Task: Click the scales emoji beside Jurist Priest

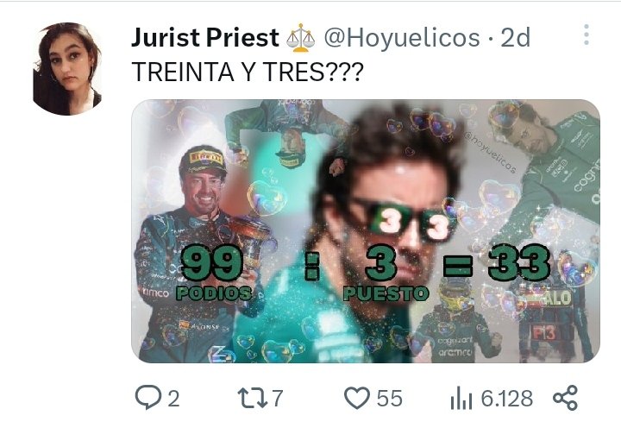Action: 301,38
